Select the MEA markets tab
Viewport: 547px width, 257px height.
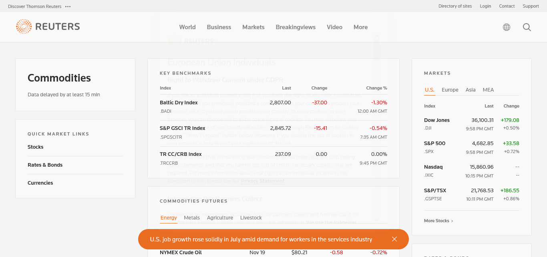(488, 90)
